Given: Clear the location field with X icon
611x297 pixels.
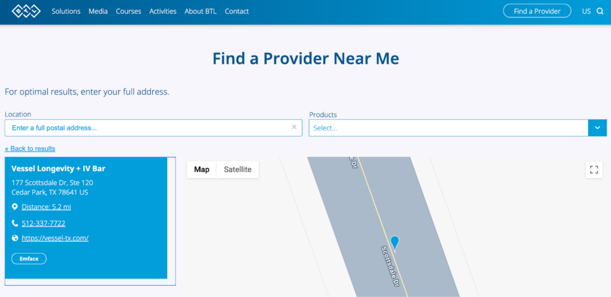Looking at the screenshot, I should [x=294, y=127].
